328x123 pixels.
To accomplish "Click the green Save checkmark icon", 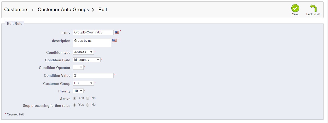I will pyautogui.click(x=295, y=8).
